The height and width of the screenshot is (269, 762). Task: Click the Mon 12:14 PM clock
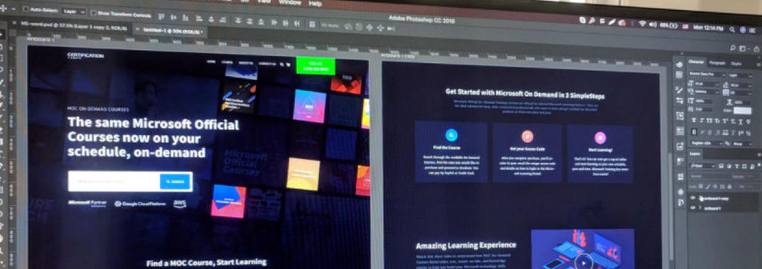(x=708, y=28)
